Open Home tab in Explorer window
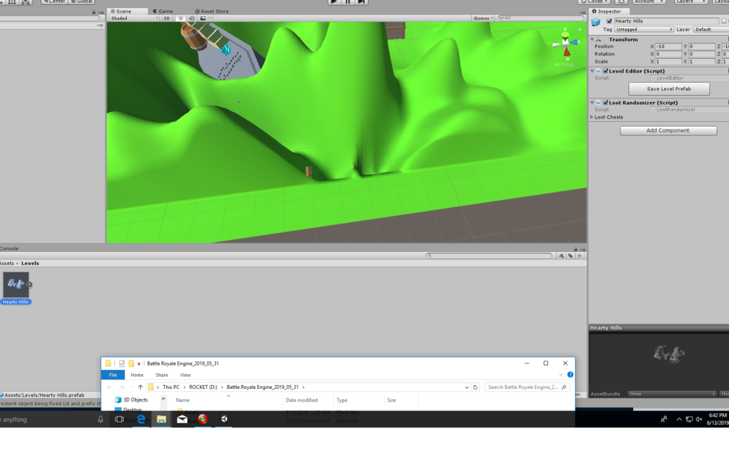This screenshot has height=455, width=729. click(x=136, y=375)
